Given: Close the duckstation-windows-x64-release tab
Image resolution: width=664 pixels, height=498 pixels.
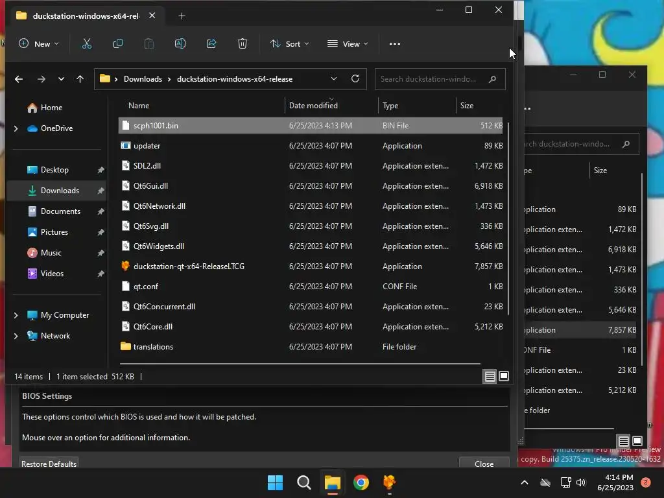Looking at the screenshot, I should (x=152, y=16).
